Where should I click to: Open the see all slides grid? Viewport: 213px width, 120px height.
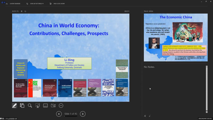(22, 106)
